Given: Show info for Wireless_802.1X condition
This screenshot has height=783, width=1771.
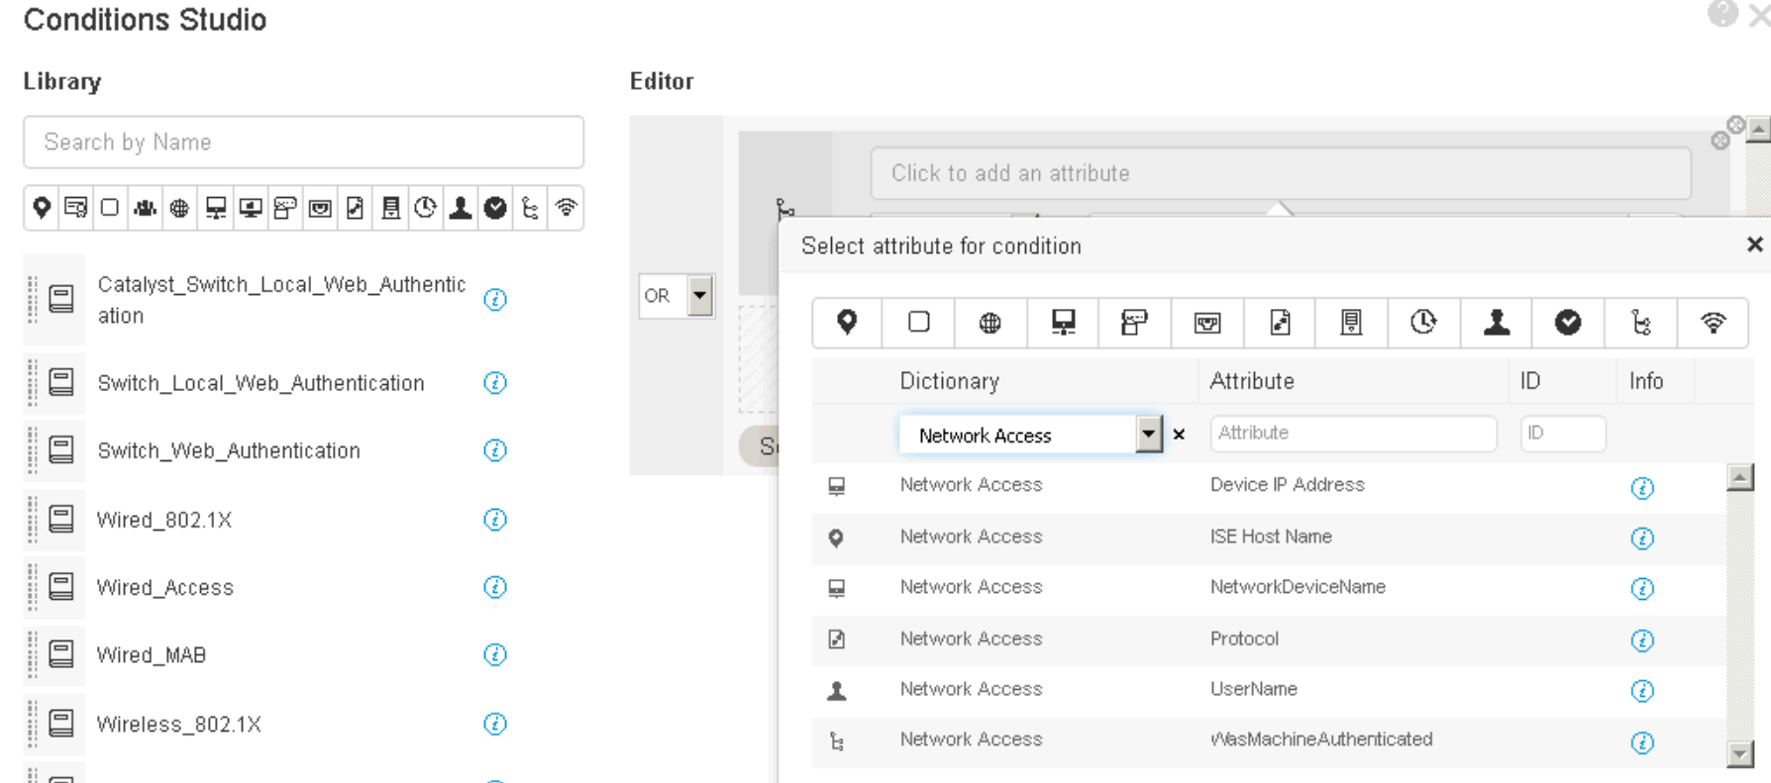Looking at the screenshot, I should point(495,724).
